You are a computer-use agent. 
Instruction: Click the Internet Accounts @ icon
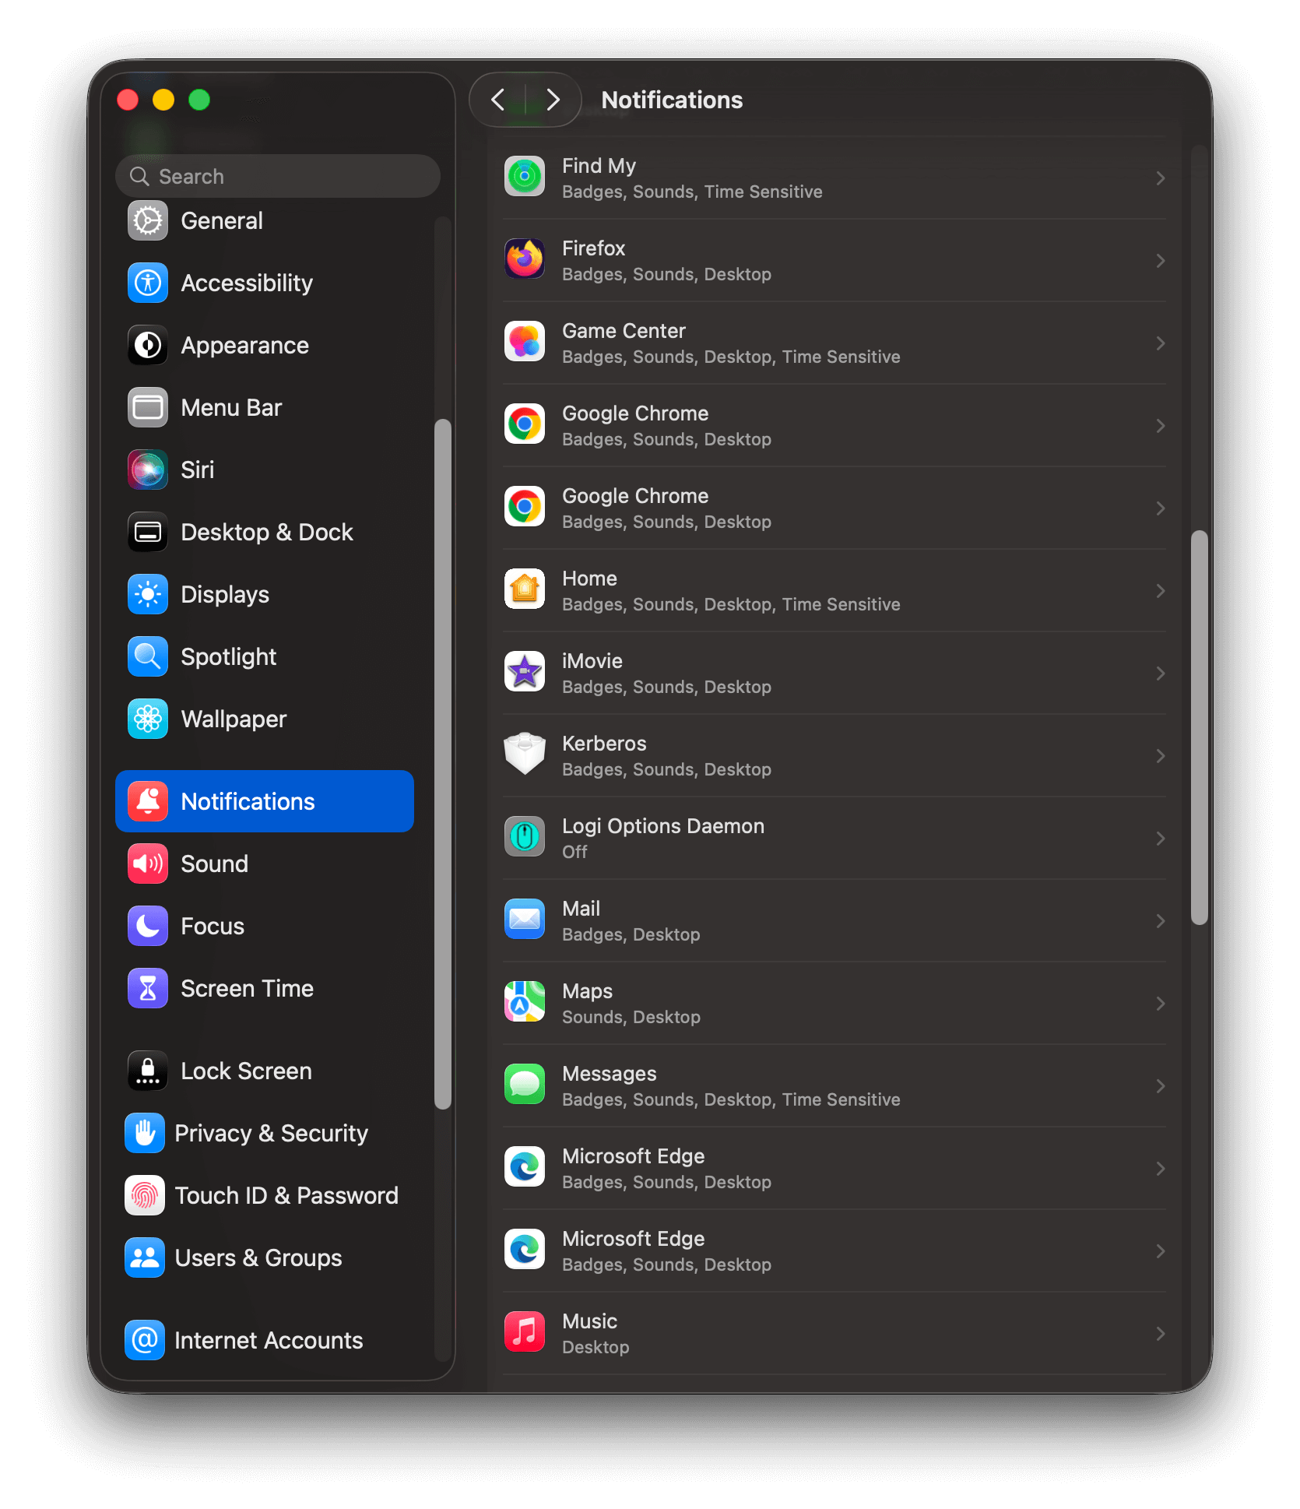pyautogui.click(x=144, y=1341)
